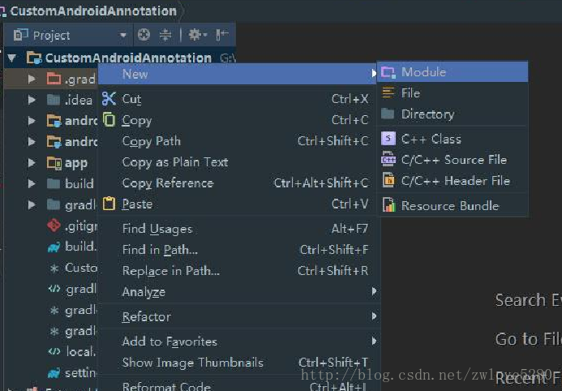Click the settin gradle elephant icon
562x391 pixels.
(54, 373)
